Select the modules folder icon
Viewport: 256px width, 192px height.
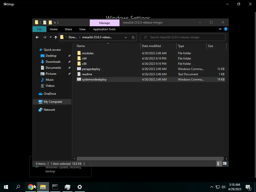pos(79,53)
